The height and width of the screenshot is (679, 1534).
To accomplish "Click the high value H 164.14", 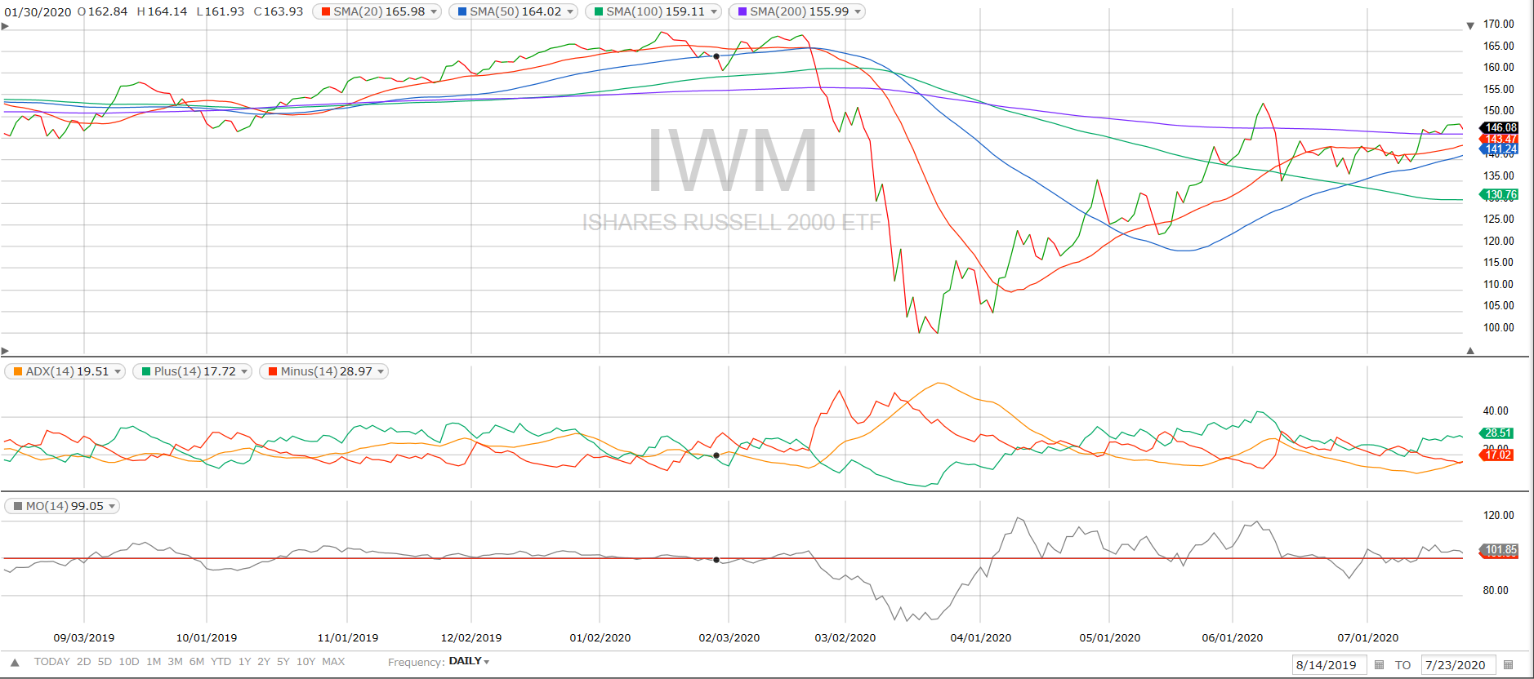I will coord(162,12).
